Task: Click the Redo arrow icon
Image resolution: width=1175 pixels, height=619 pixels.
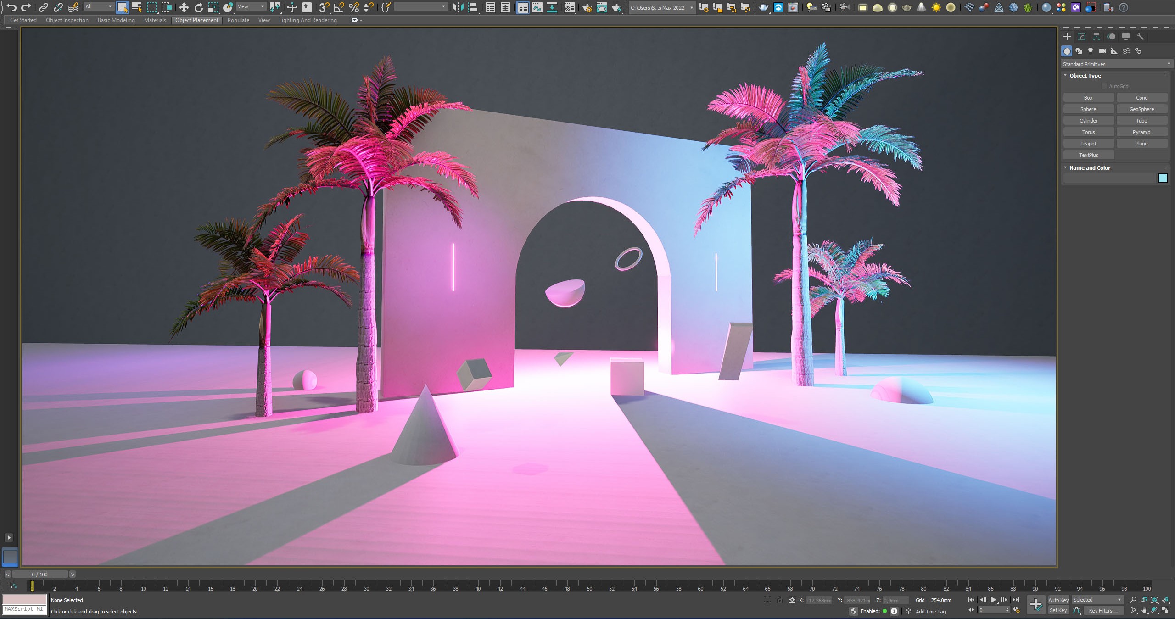Action: [x=26, y=7]
